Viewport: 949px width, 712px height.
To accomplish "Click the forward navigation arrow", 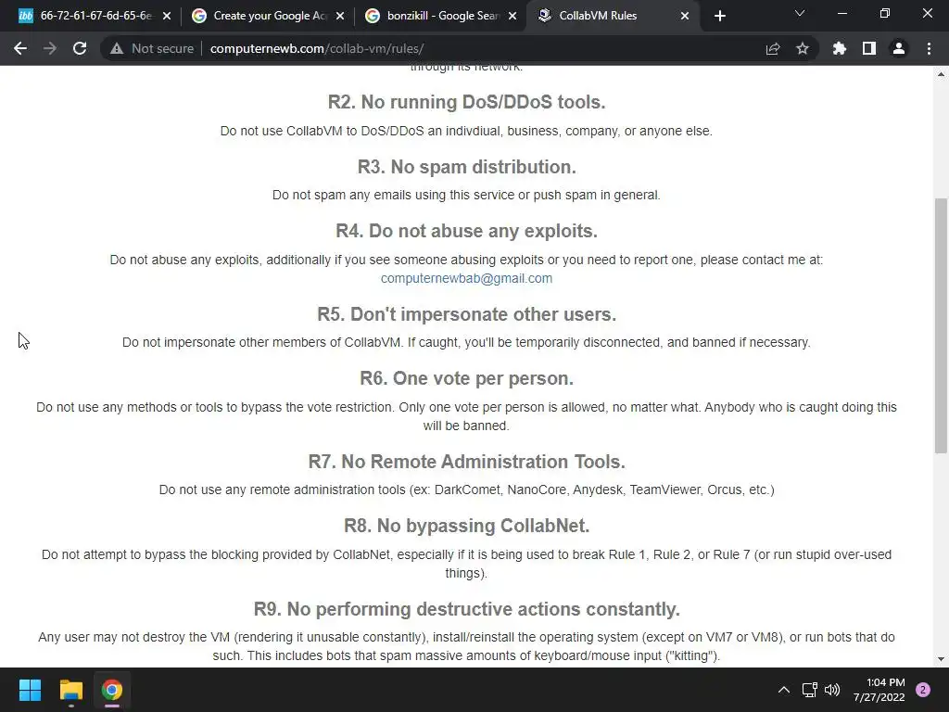I will point(50,48).
